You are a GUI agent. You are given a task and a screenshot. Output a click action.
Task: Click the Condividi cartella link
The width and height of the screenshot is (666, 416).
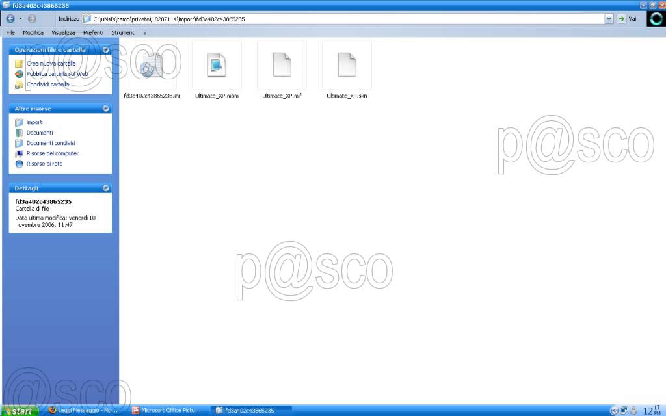pyautogui.click(x=47, y=84)
